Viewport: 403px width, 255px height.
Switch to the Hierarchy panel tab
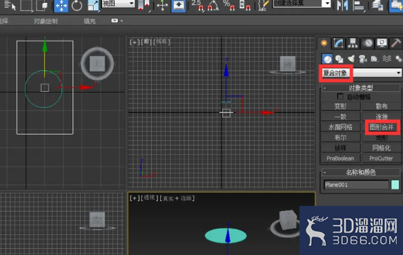[353, 43]
